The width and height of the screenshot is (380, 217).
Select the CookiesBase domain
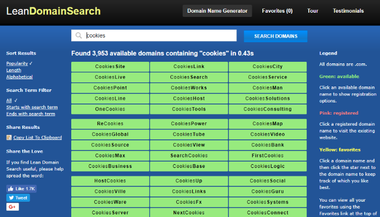[189, 166]
